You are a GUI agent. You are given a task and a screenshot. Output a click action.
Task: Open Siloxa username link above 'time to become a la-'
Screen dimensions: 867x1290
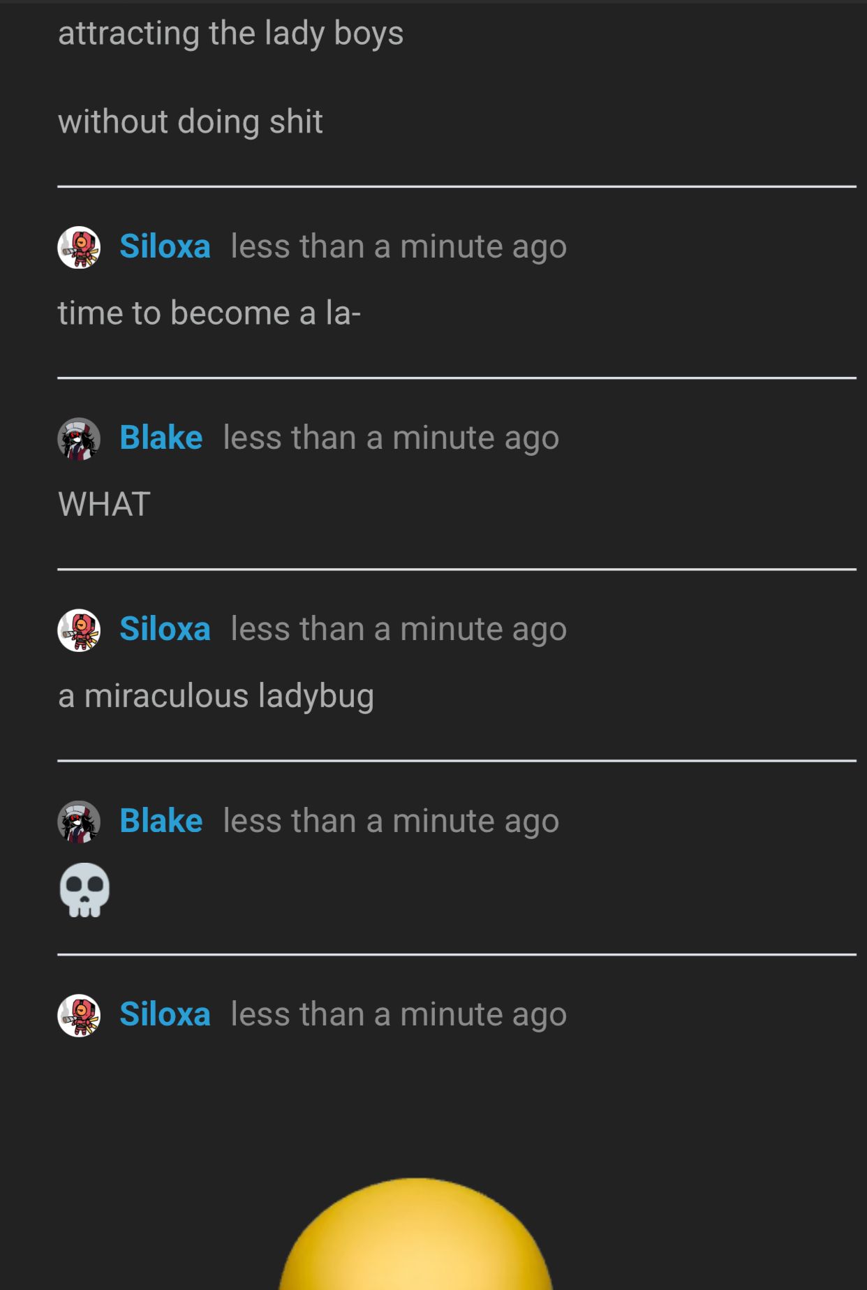[165, 246]
